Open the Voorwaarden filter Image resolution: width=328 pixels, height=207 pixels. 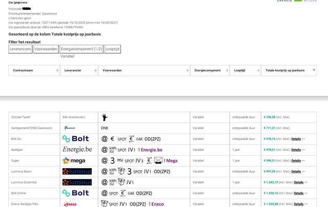(x=46, y=49)
